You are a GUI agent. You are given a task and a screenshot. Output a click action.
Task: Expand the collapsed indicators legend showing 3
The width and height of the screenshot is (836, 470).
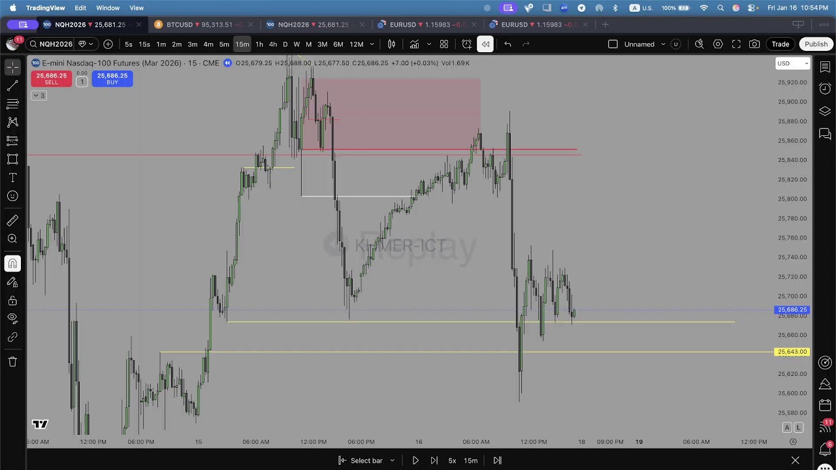39,95
